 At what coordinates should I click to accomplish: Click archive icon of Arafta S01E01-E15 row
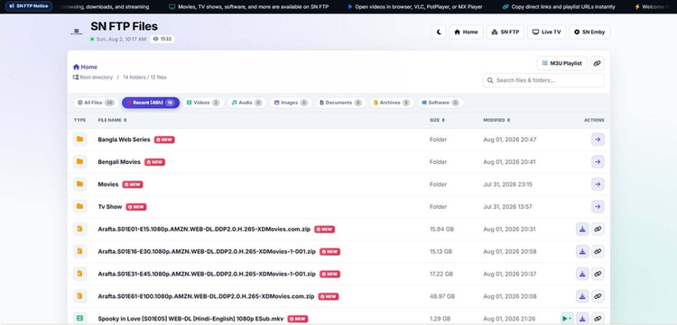pyautogui.click(x=79, y=229)
